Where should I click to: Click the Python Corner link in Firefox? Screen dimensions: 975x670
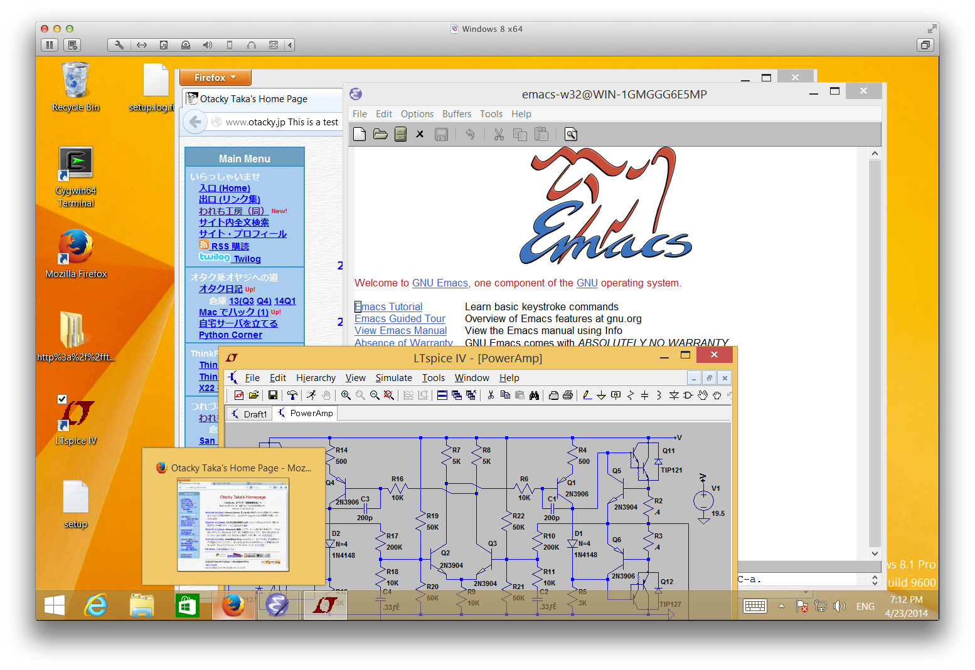230,335
